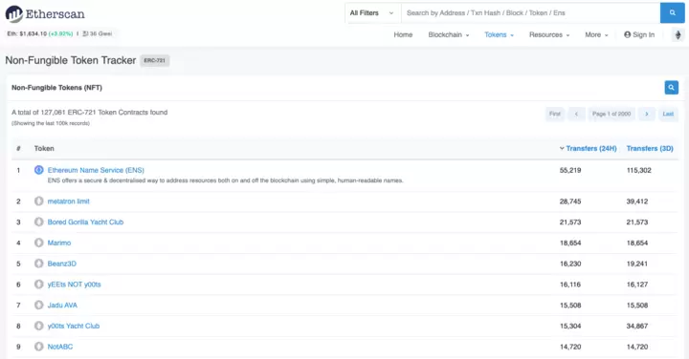The image size is (689, 359).
Task: Open Ethereum Name Service (ENS) token link
Action: (x=96, y=170)
